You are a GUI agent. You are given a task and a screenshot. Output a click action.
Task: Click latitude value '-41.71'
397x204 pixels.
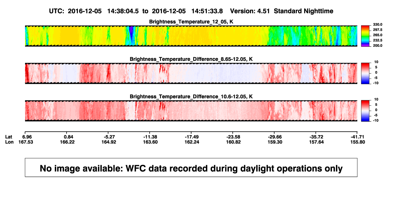(x=358, y=137)
